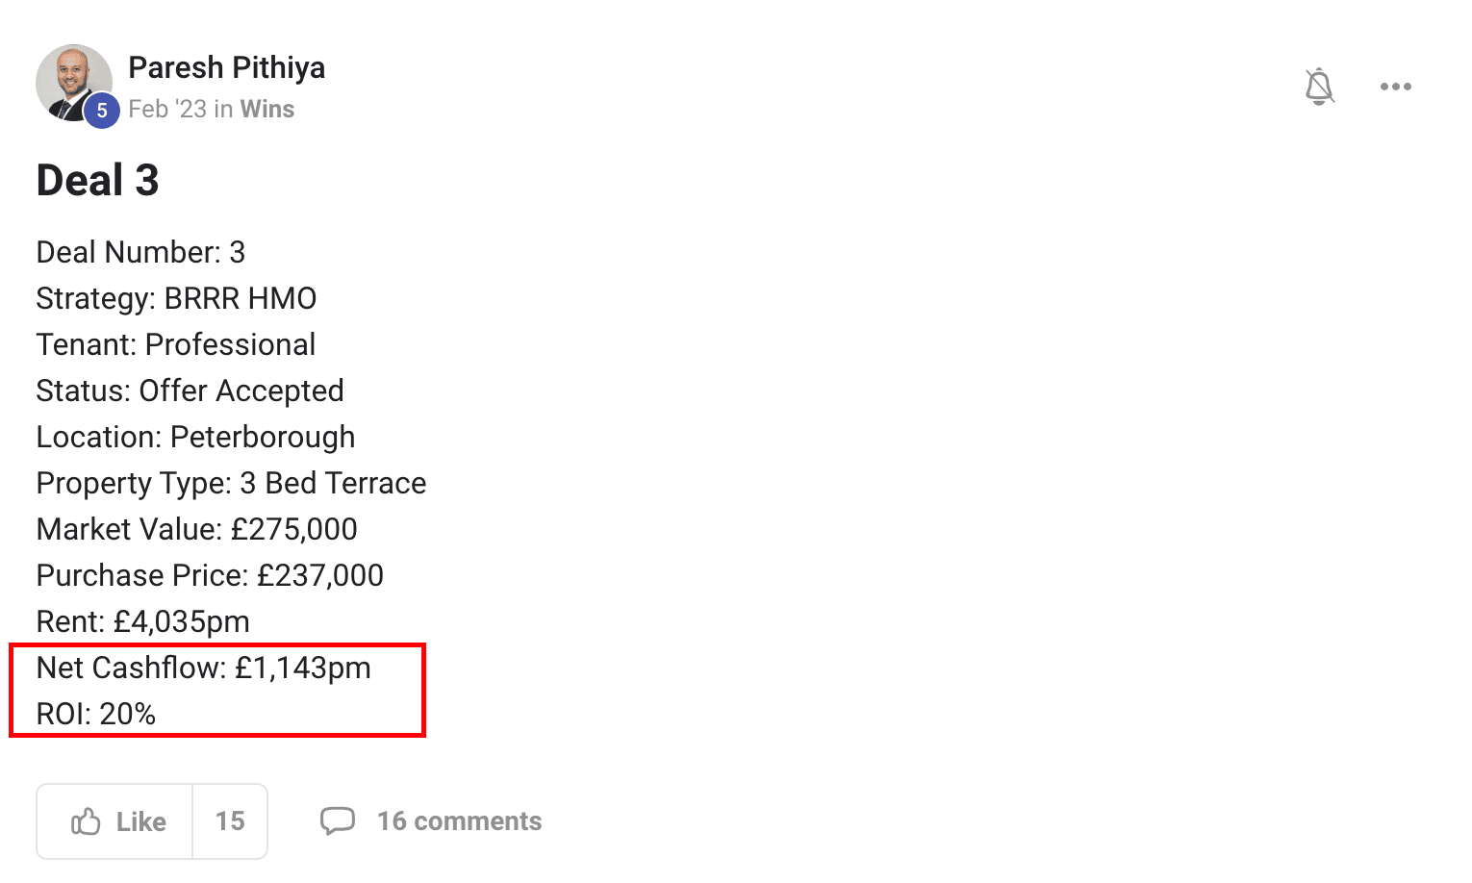This screenshot has height=883, width=1472.
Task: Click the Strategy: BRRR HMO line
Action: pos(176,298)
